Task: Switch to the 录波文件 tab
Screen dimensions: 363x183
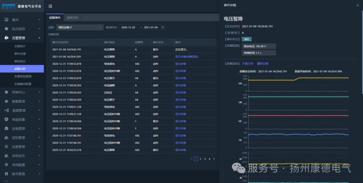Action: coord(72,17)
